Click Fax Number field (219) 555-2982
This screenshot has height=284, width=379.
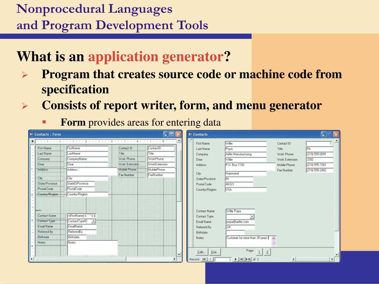pyautogui.click(x=320, y=170)
